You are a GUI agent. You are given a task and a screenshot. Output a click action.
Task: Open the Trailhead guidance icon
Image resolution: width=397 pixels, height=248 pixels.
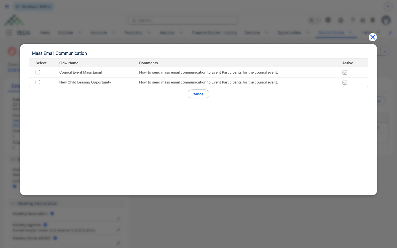click(x=341, y=20)
